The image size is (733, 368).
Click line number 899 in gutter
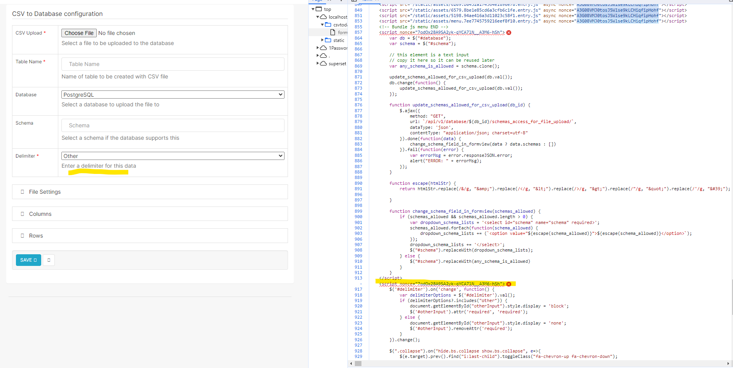coord(358,212)
